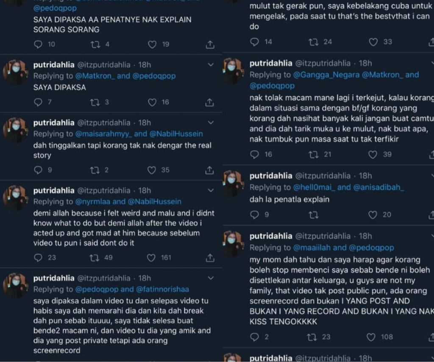Screen dimensions: 434x362
Task: Like the "dah la penatla explain" tweet
Action: 373,215
